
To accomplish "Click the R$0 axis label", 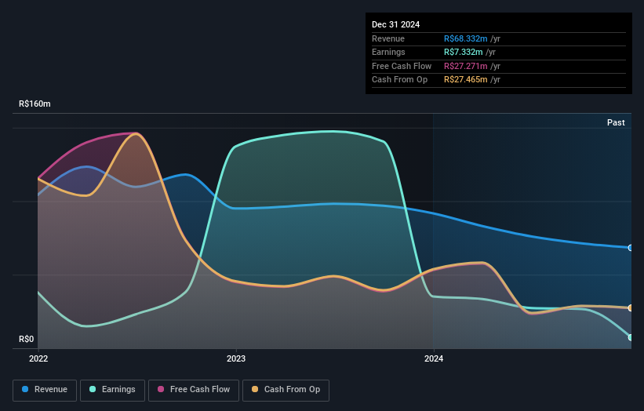I will tap(27, 339).
